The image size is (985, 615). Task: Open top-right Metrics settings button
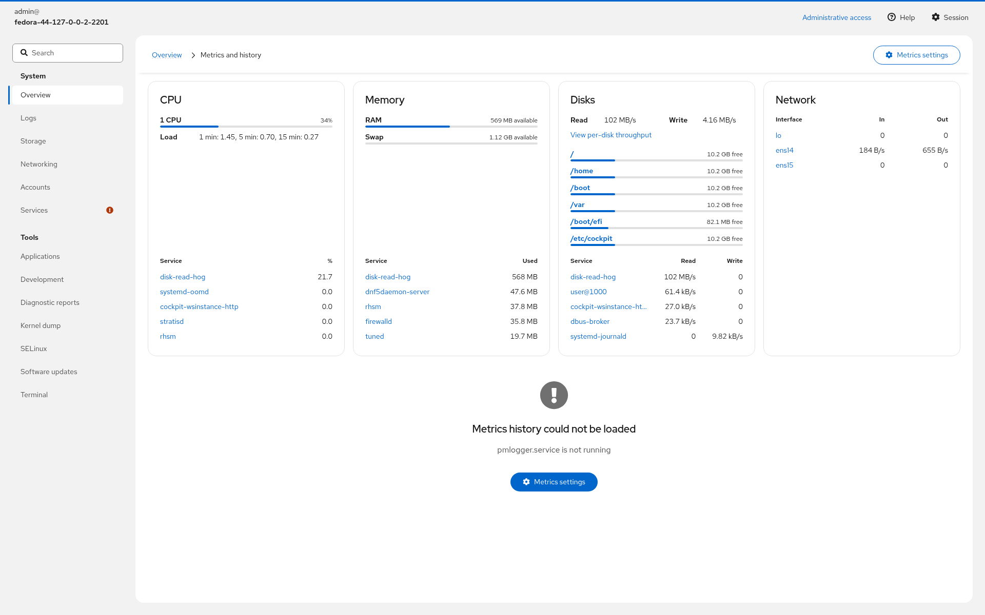coord(916,55)
